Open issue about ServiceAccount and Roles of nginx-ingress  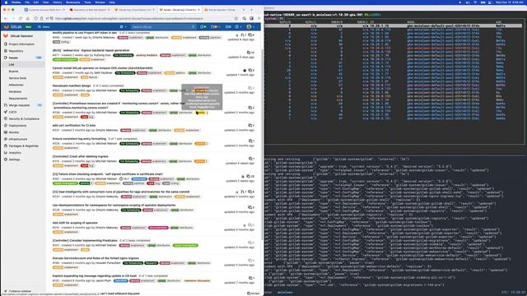pos(96,258)
